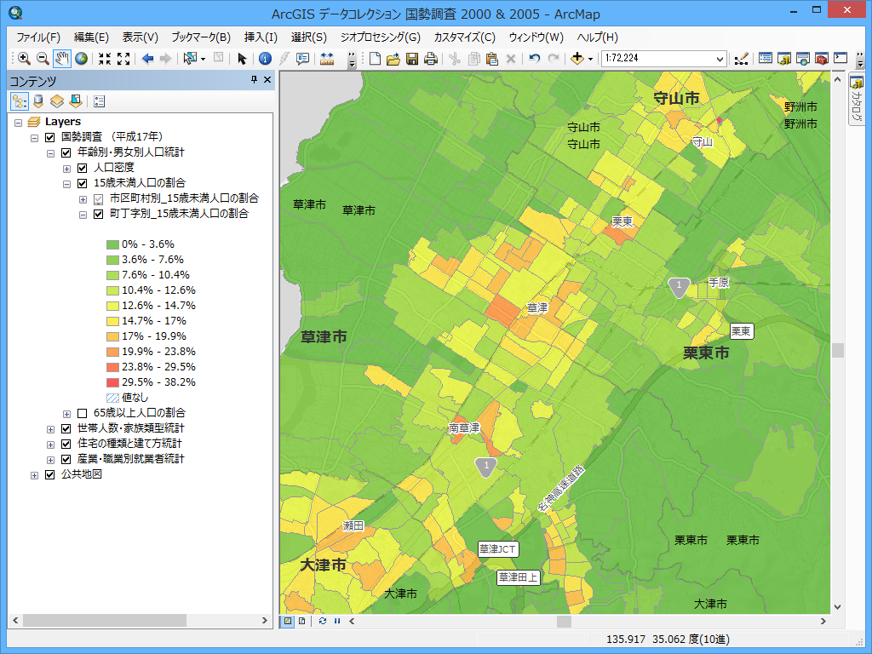Collapse the 町丁字別_15歳未満人口の割合 layer legend
This screenshot has height=654, width=872.
(x=83, y=214)
